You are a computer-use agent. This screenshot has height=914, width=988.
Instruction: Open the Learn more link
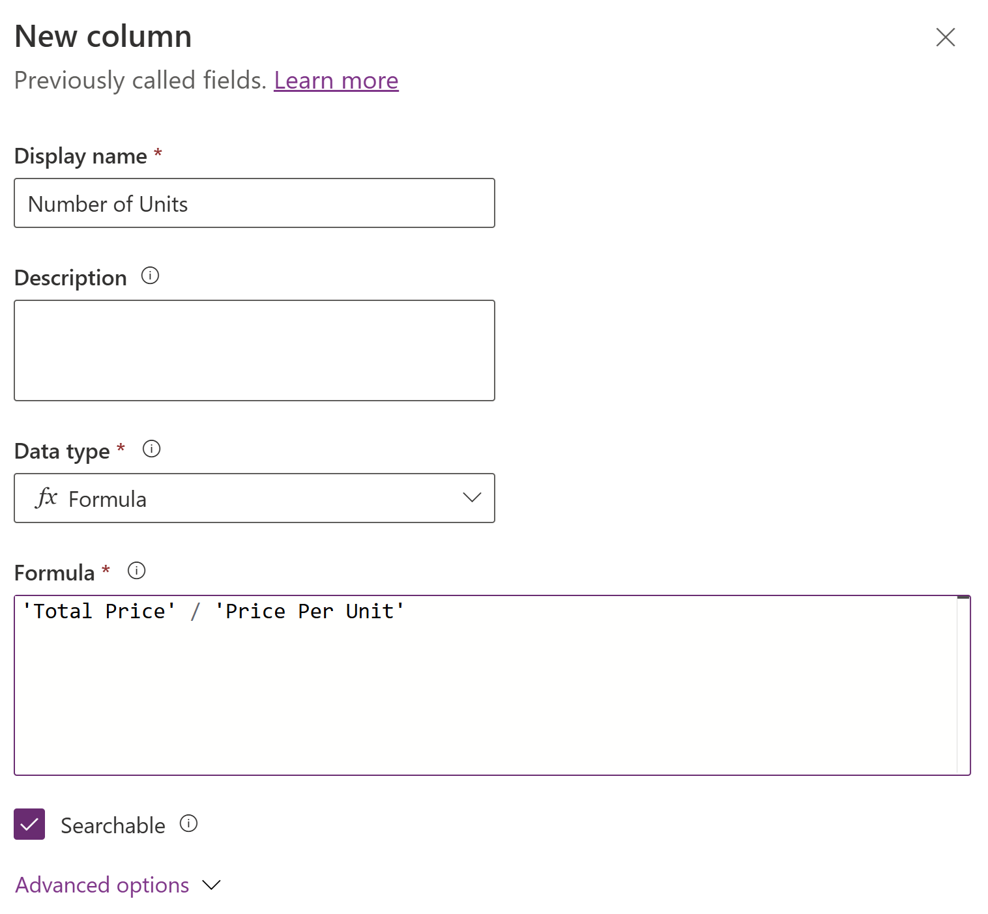[336, 80]
